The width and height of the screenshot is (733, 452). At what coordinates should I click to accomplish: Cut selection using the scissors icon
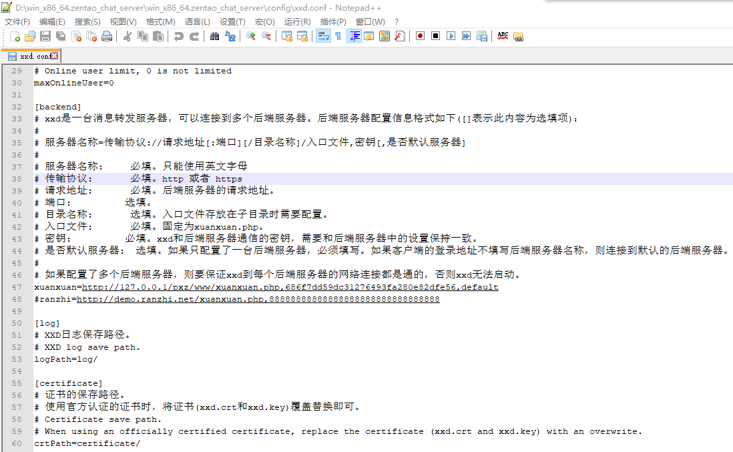click(127, 37)
